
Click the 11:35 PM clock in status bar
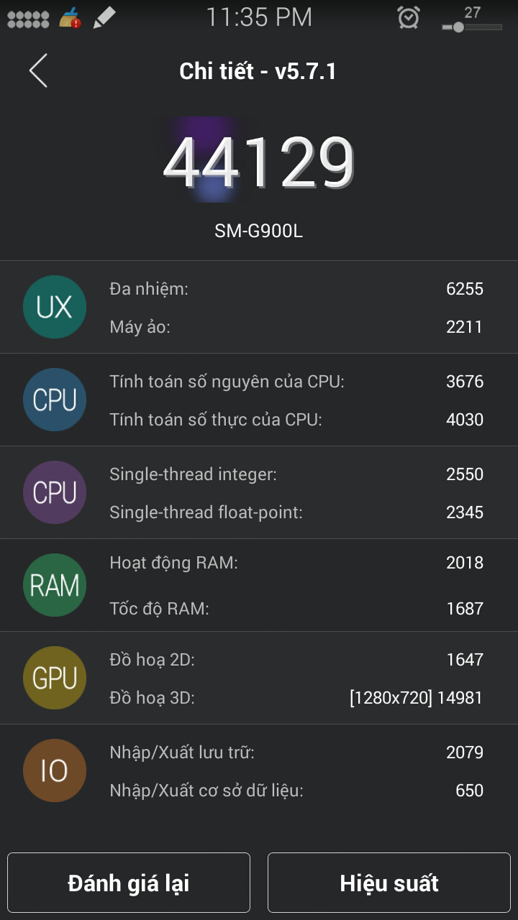pyautogui.click(x=259, y=17)
